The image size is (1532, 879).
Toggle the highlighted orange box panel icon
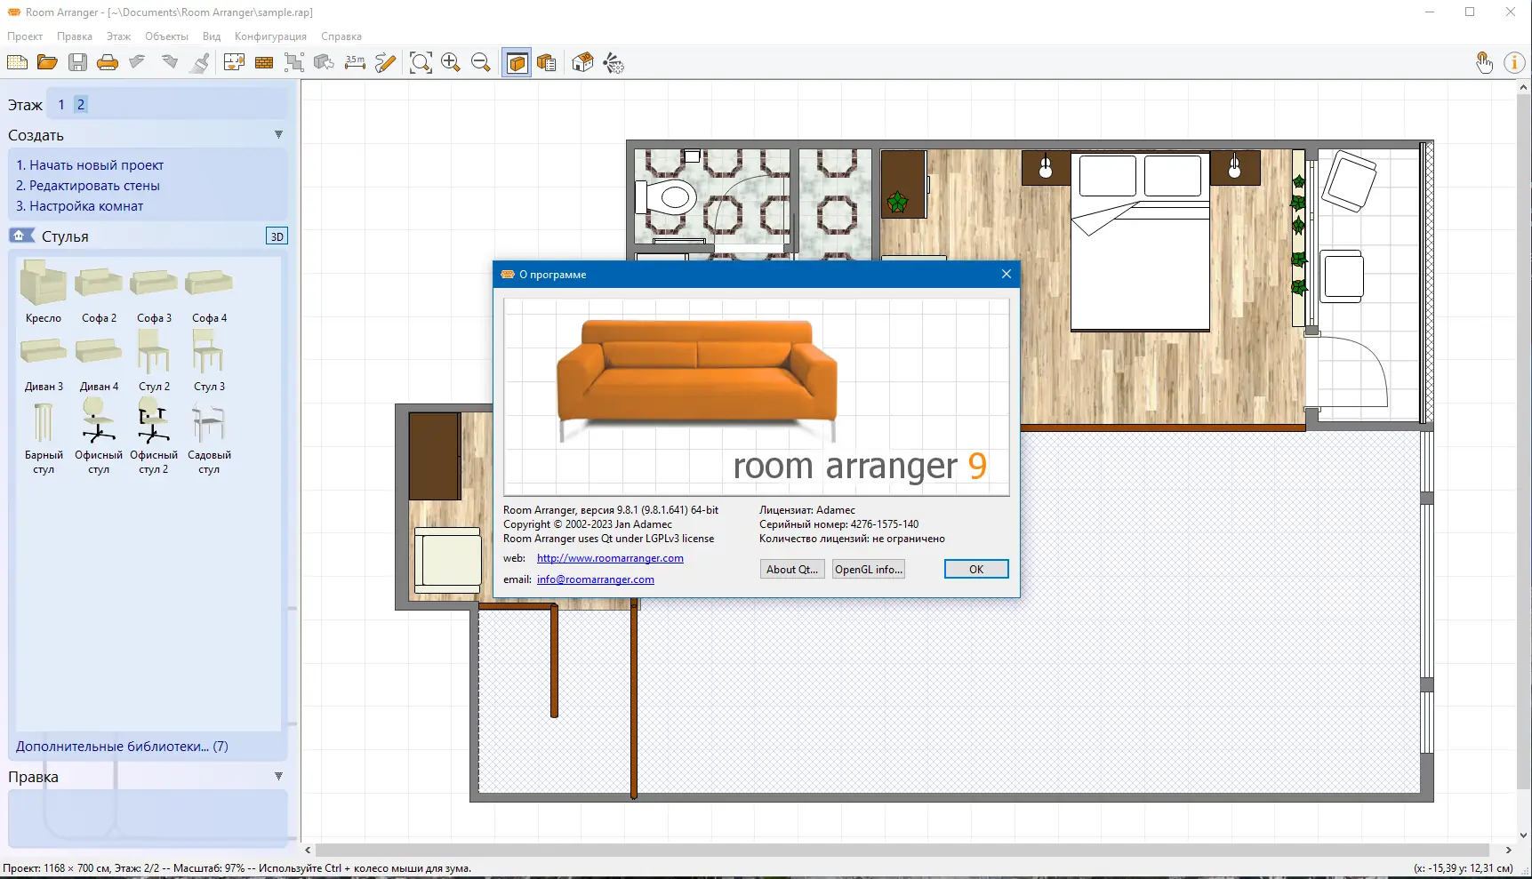(x=517, y=62)
